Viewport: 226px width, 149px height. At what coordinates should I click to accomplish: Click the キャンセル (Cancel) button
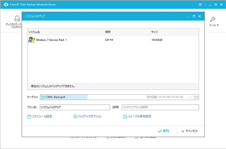pyautogui.click(x=189, y=131)
